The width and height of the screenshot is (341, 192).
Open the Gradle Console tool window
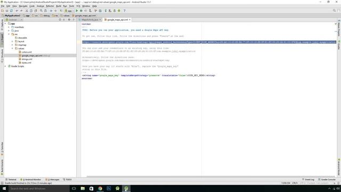click(327, 180)
